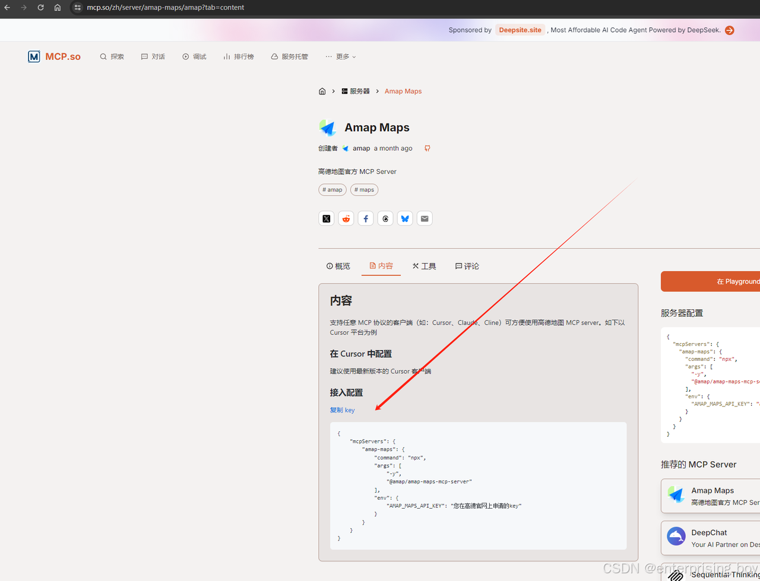Screen dimensions: 760x581
Task: Click the 在 Cursor 中配置 heading
Action: tap(361, 354)
